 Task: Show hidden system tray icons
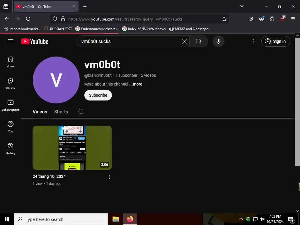pyautogui.click(x=241, y=219)
